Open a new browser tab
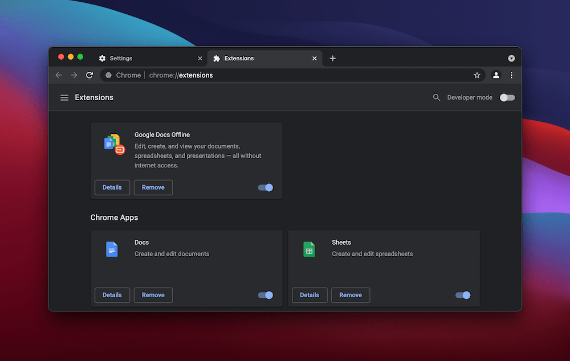Screen dimensions: 570x361 (x=333, y=58)
